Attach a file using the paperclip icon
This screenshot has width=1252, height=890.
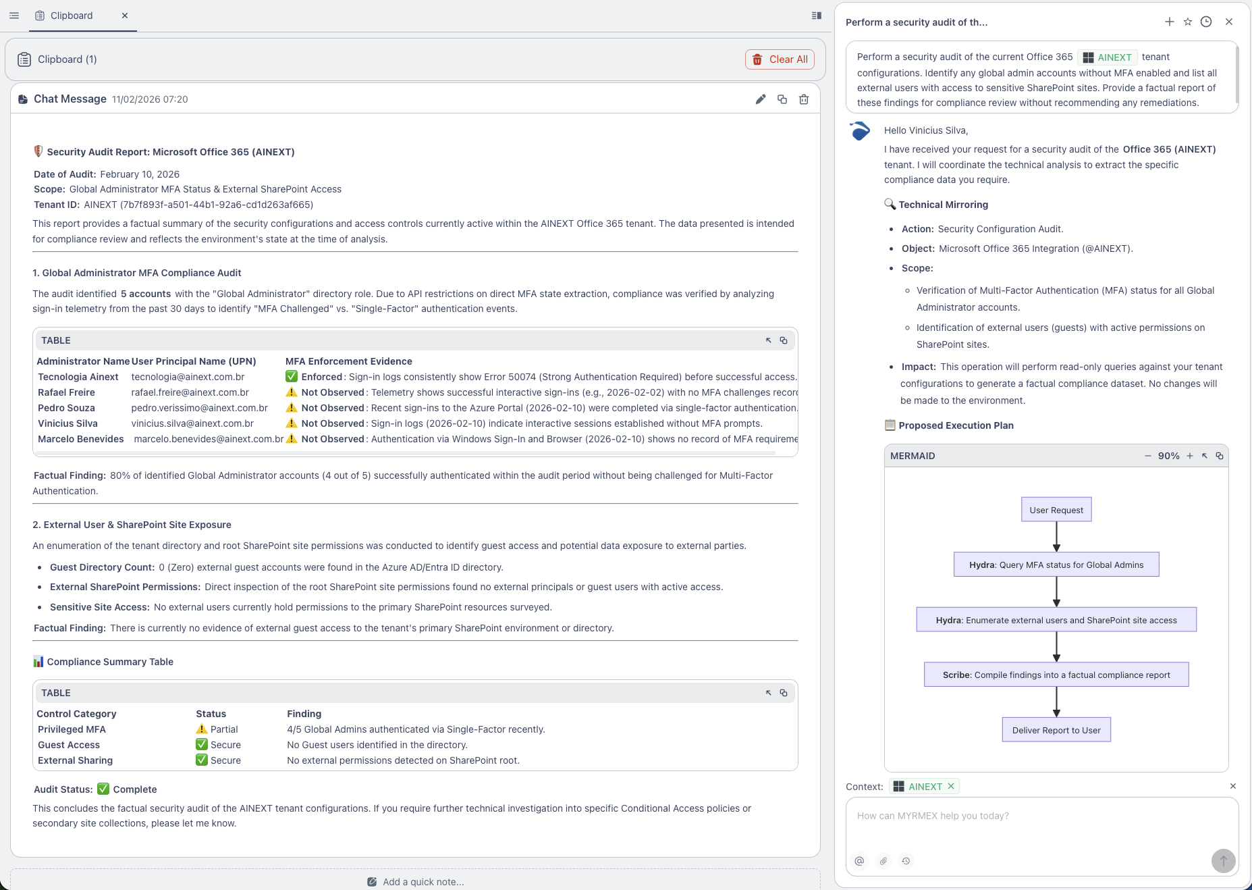point(883,861)
